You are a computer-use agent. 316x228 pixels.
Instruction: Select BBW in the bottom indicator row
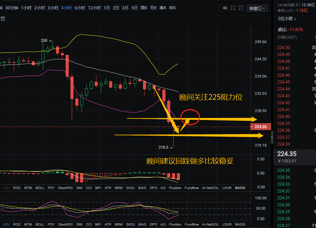(x=119, y=224)
